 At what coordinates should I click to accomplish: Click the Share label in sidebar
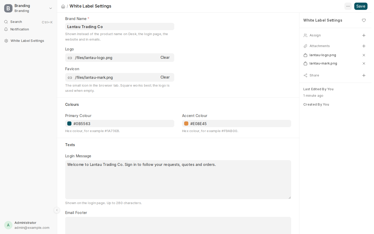click(314, 75)
